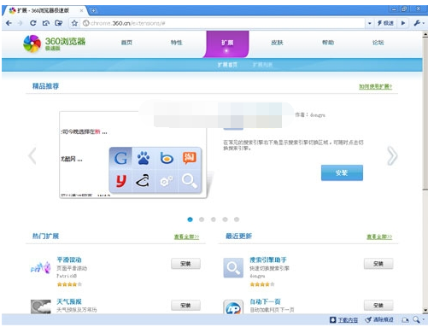Image resolution: width=428 pixels, height=327 pixels.
Task: Click the 平滑滚动 extension icon
Action: point(40,268)
